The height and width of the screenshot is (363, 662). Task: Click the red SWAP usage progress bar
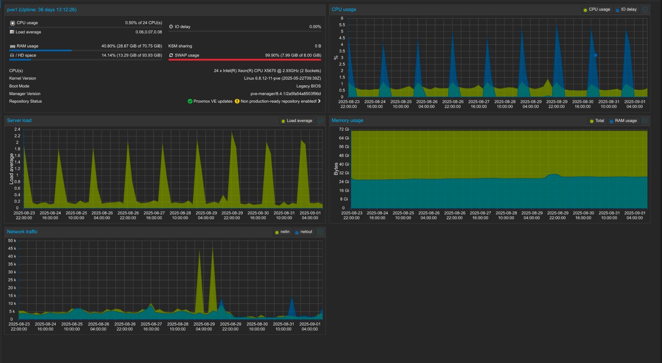pyautogui.click(x=244, y=60)
